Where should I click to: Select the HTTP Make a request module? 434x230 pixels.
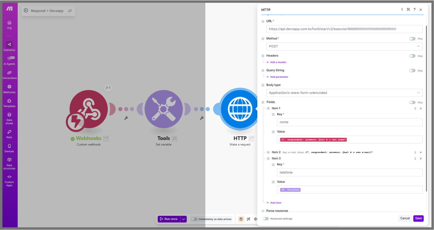(240, 109)
